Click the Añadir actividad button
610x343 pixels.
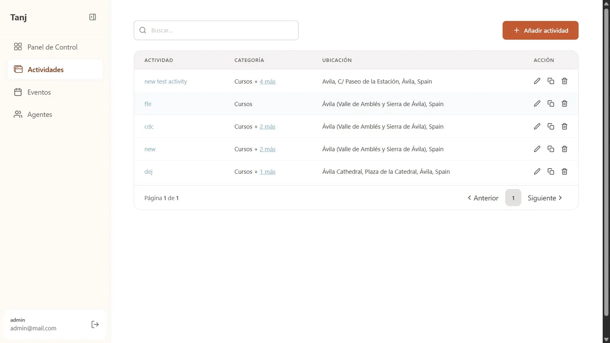point(540,30)
